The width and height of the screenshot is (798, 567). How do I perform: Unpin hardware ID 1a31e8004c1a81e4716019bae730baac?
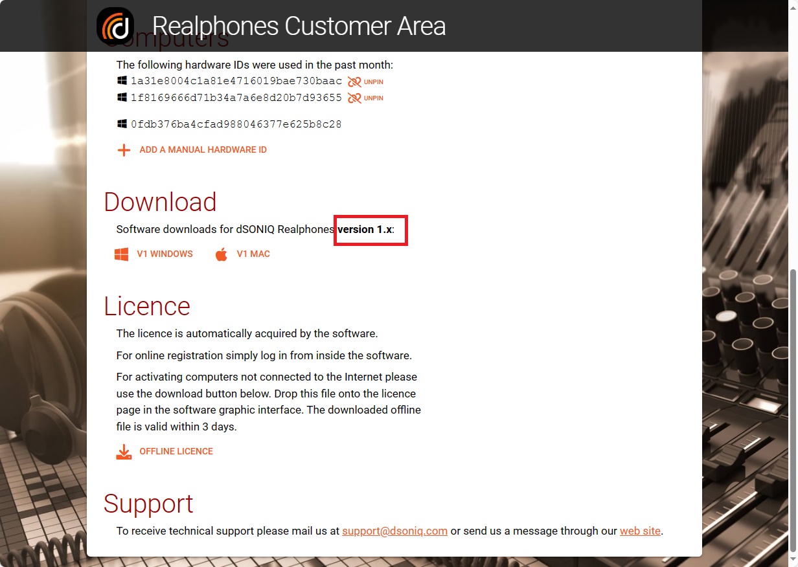(x=365, y=82)
